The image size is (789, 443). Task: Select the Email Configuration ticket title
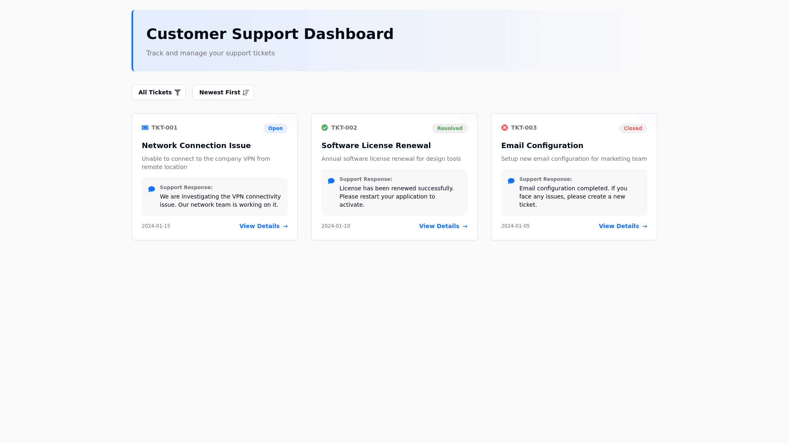tap(542, 146)
